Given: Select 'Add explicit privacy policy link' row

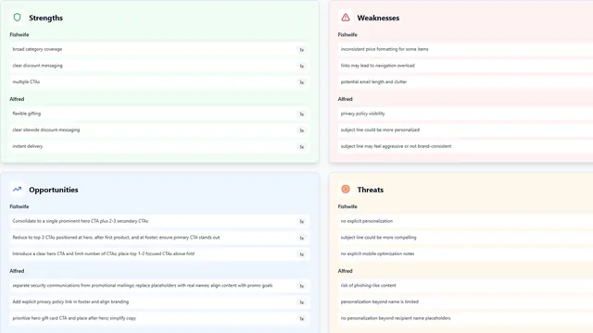Looking at the screenshot, I should point(159,302).
